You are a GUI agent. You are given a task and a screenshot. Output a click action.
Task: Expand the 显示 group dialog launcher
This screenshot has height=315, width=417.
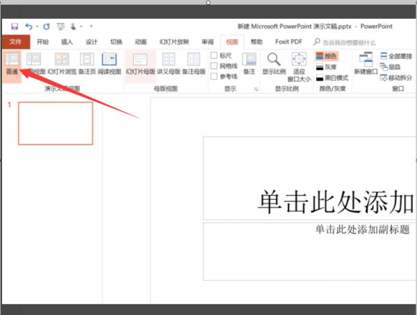point(256,90)
